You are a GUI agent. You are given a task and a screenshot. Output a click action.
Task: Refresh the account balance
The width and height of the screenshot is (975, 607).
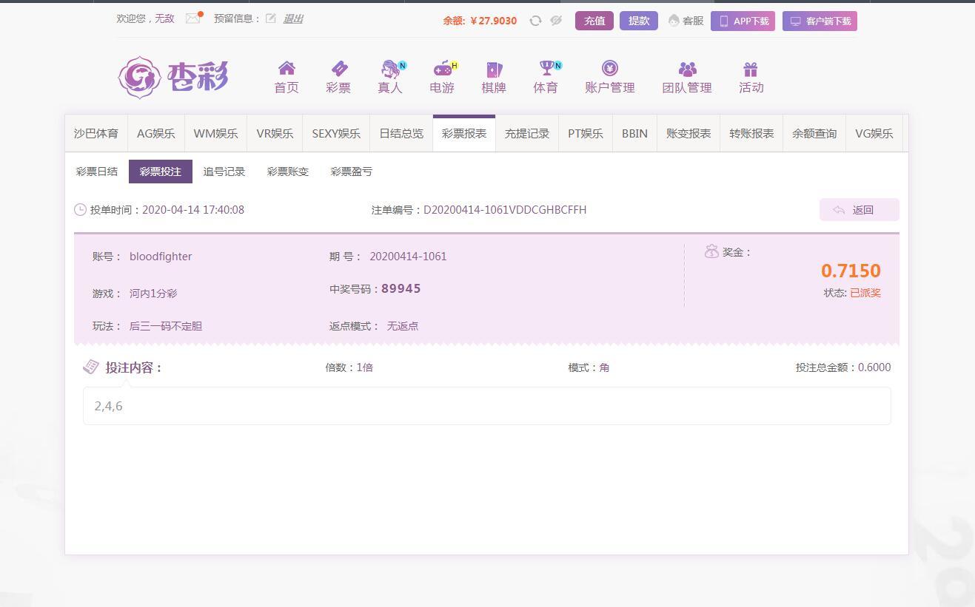coord(535,21)
